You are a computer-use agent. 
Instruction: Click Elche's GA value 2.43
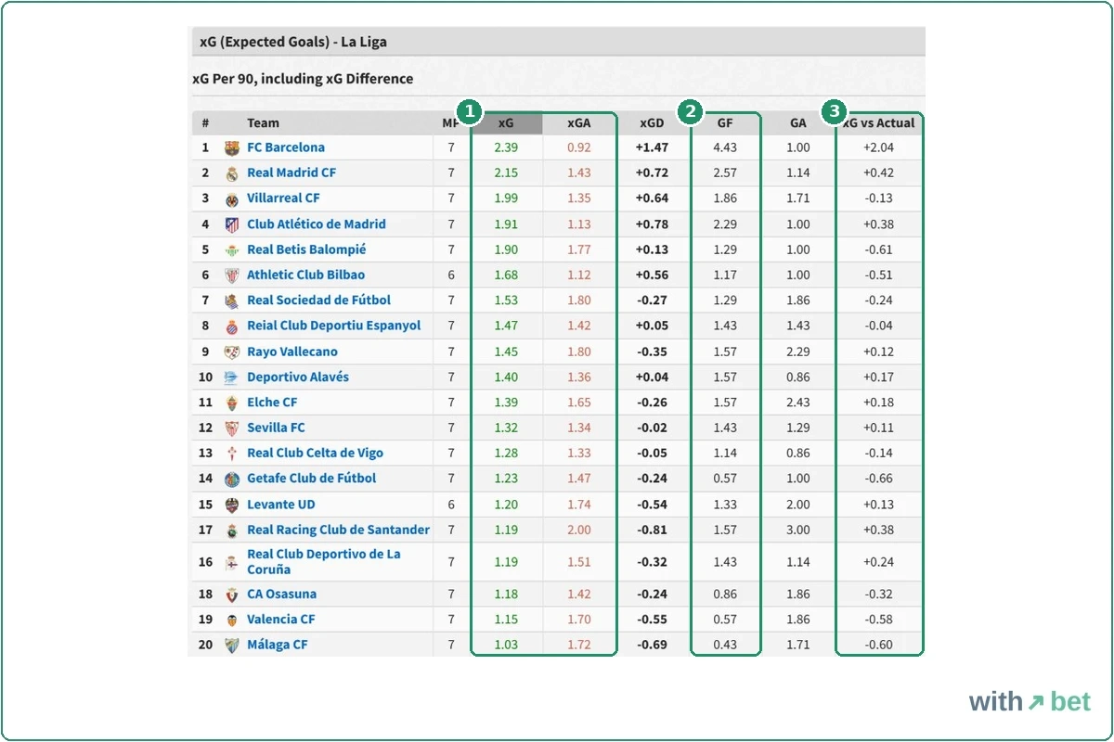tap(798, 403)
